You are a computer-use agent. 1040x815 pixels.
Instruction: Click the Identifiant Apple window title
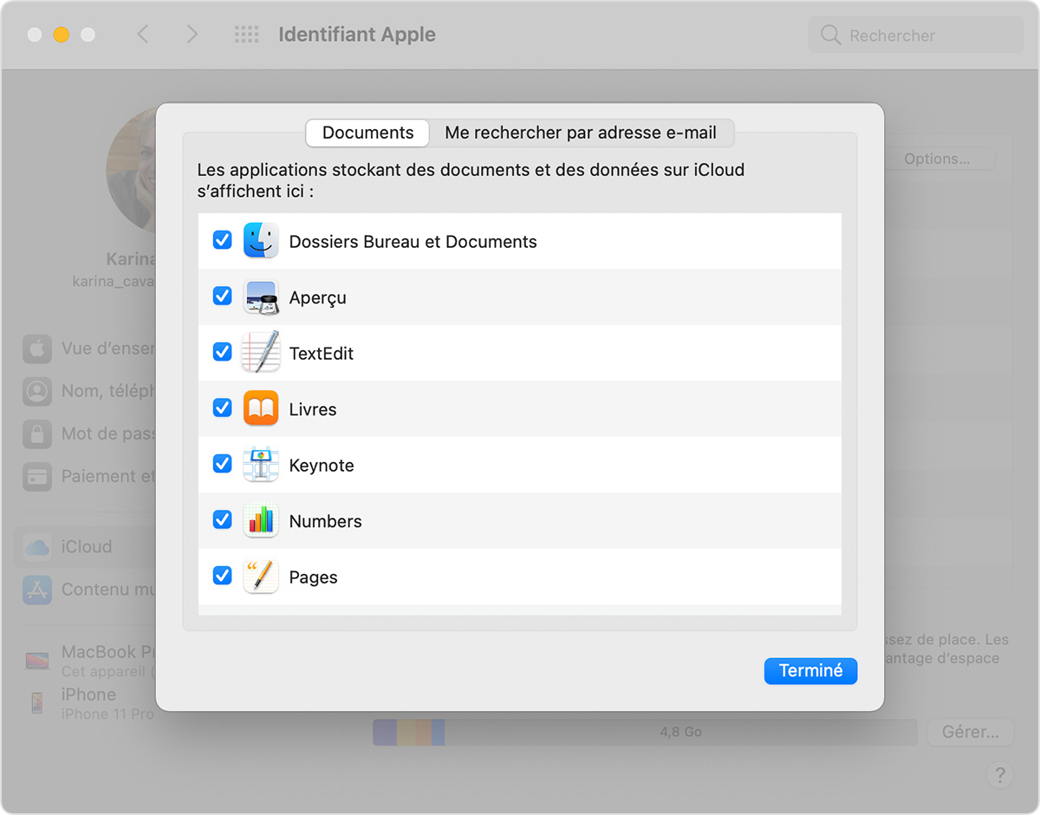point(357,35)
